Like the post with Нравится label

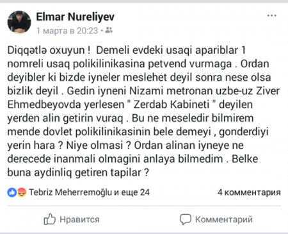tap(79, 219)
